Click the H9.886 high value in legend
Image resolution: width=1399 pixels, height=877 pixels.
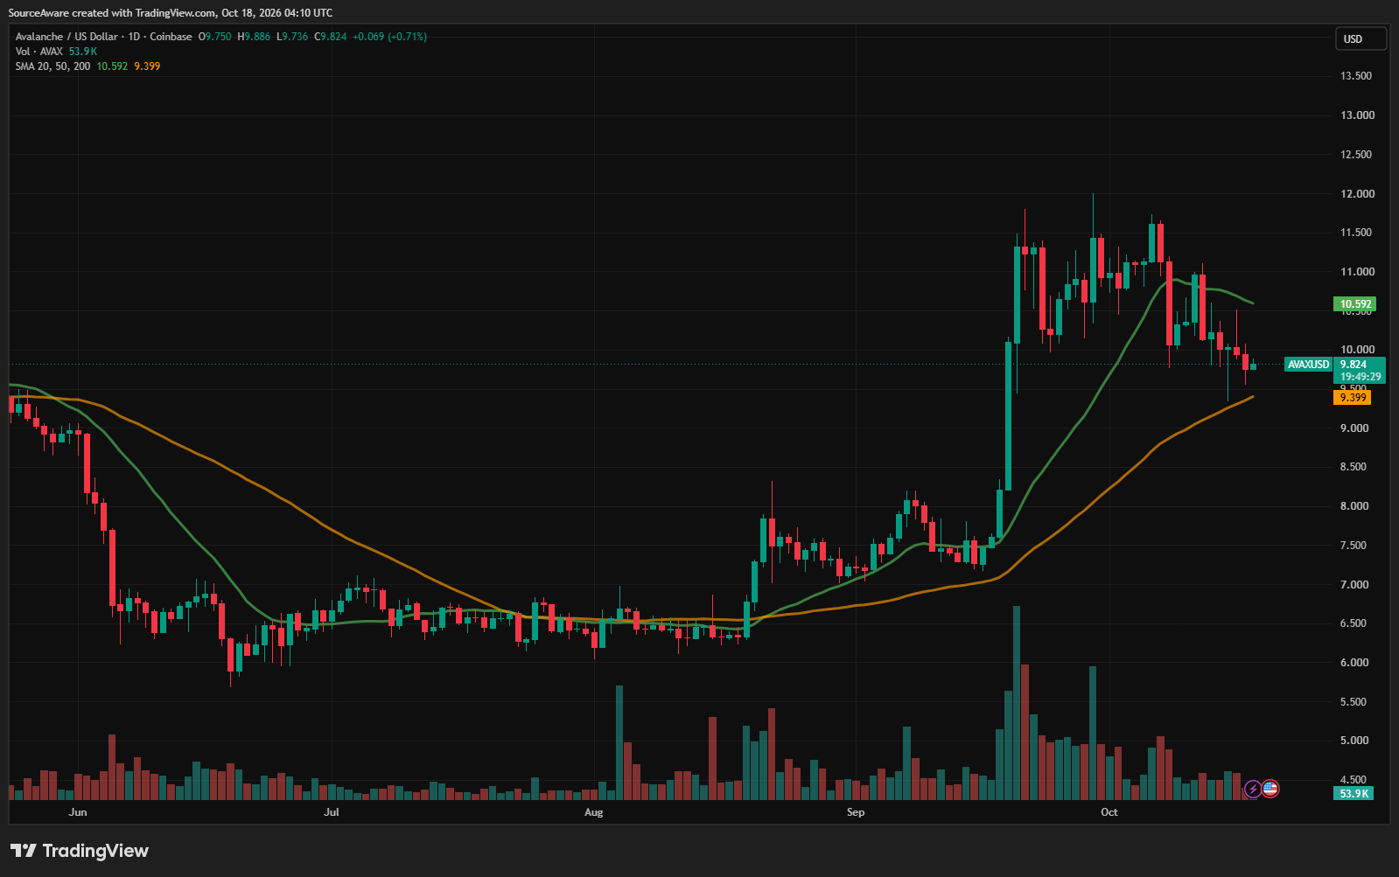254,37
